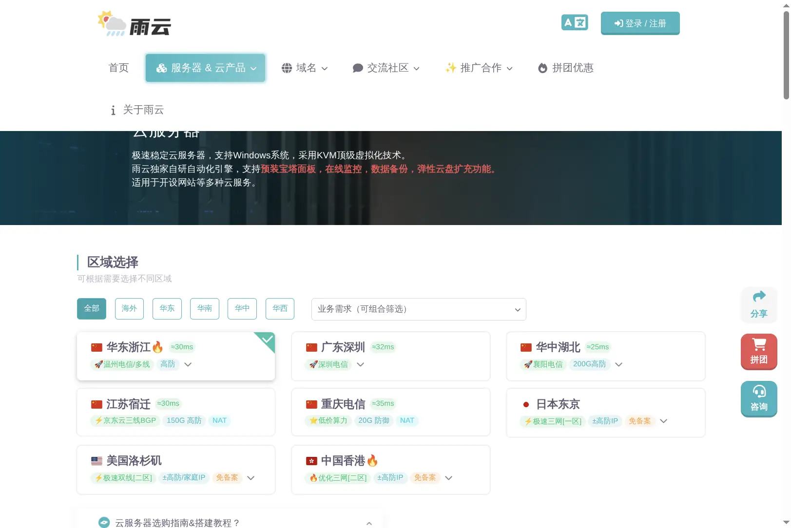791x528 pixels.
Task: Click the info icon beside 关于雨云
Action: (113, 111)
